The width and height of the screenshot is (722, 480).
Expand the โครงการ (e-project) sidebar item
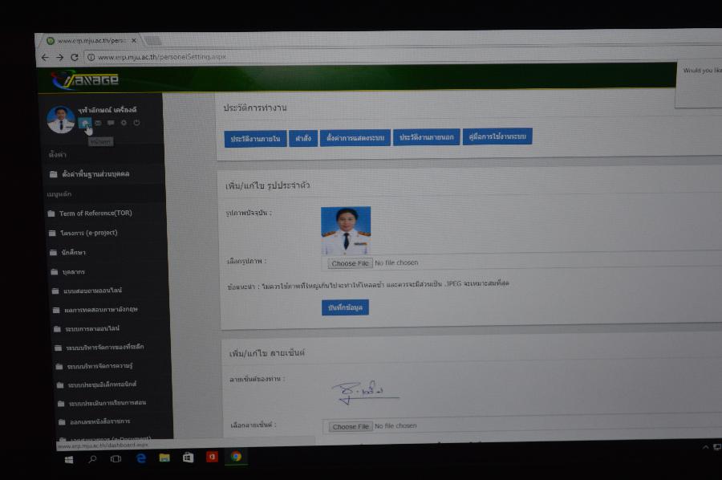(x=87, y=233)
